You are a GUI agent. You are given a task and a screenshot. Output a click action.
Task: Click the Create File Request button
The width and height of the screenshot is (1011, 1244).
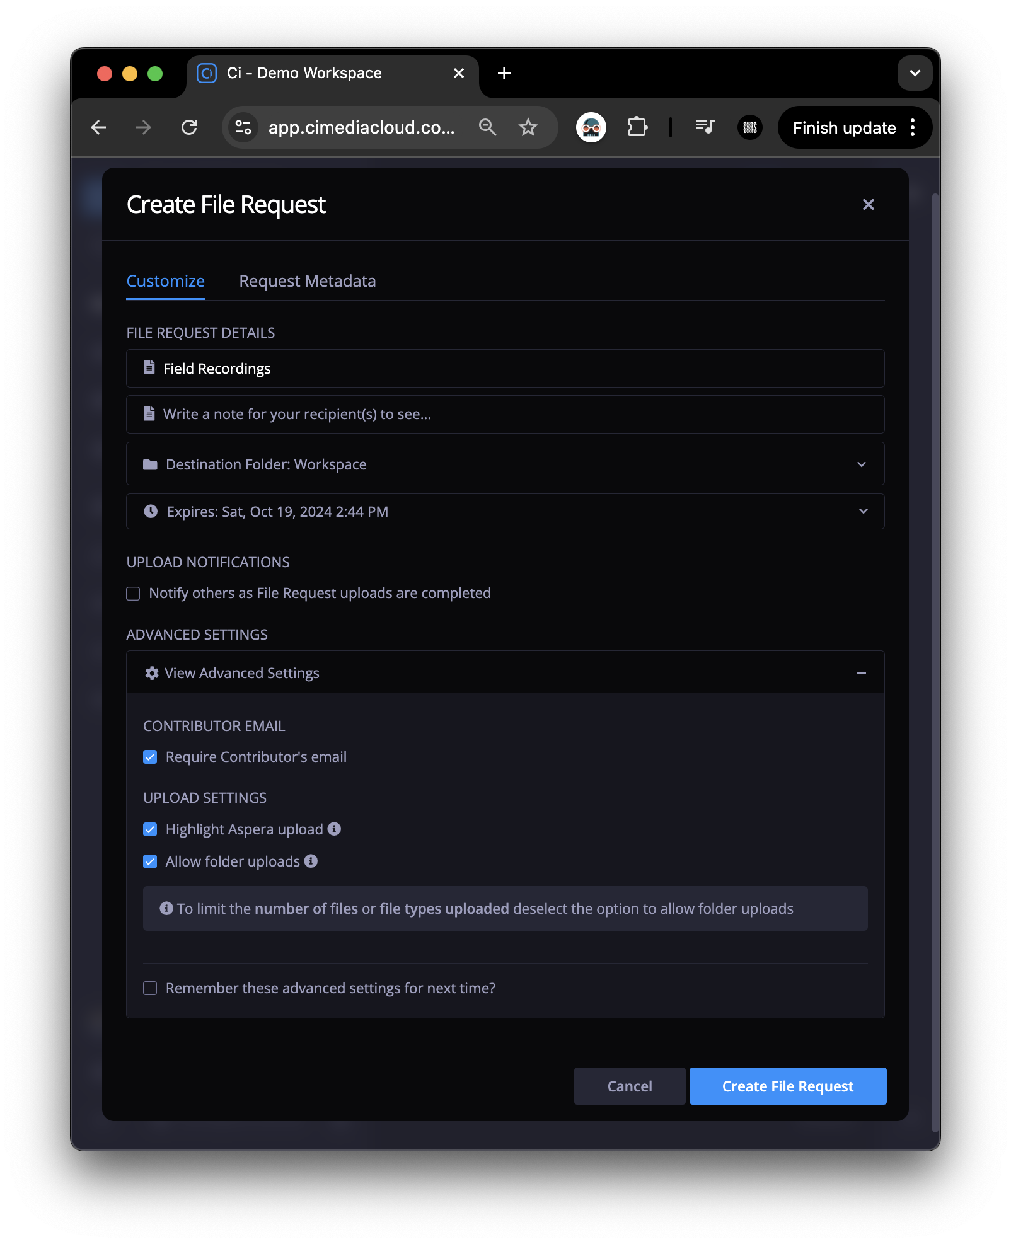pyautogui.click(x=787, y=1086)
